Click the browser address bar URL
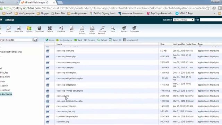The width and height of the screenshot is (222, 125). [x=104, y=8]
